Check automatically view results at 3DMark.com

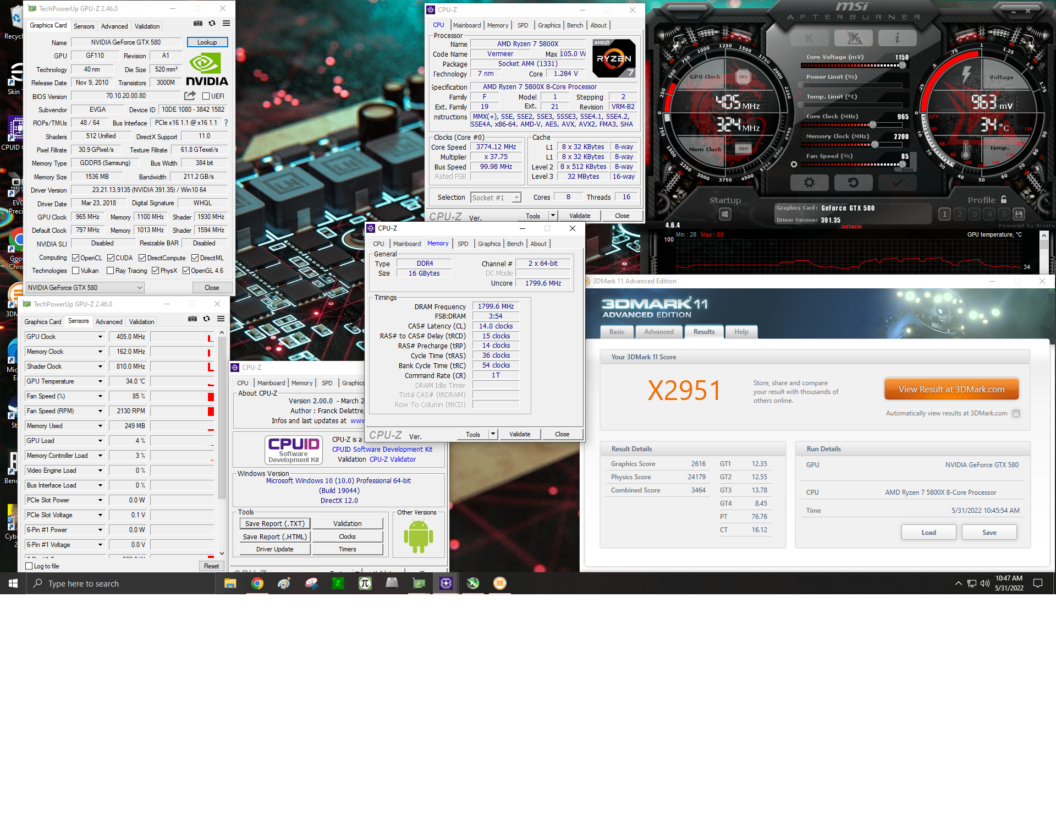[x=1016, y=413]
